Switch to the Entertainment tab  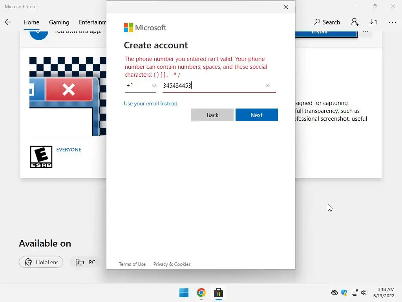(93, 22)
